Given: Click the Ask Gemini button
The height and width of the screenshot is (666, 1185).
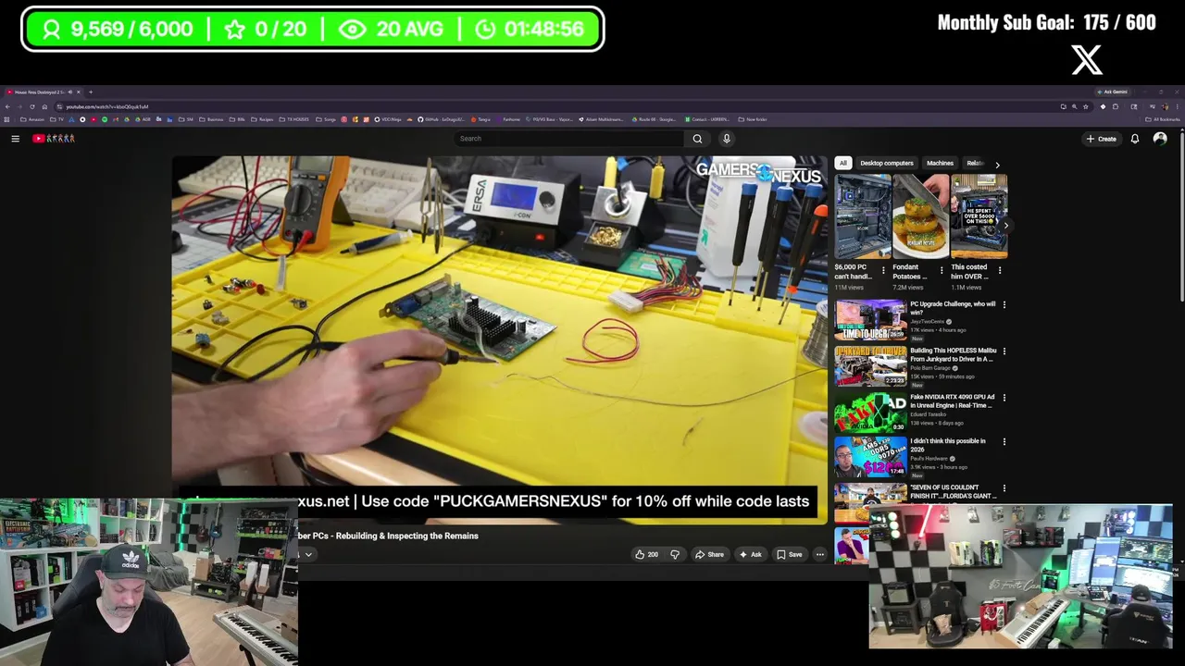Looking at the screenshot, I should pyautogui.click(x=1114, y=92).
